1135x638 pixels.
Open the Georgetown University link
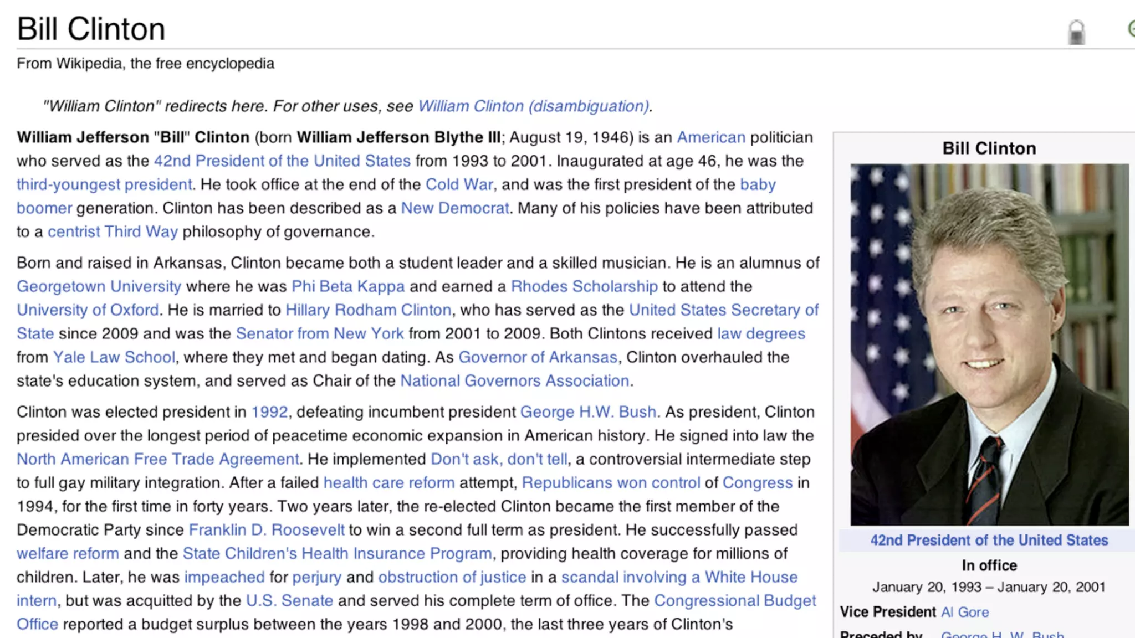point(99,286)
